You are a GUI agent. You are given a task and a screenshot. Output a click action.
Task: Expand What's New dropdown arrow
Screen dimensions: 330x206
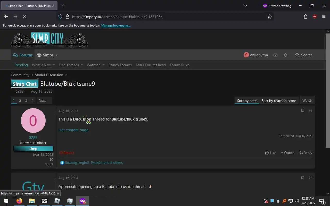tap(54, 65)
